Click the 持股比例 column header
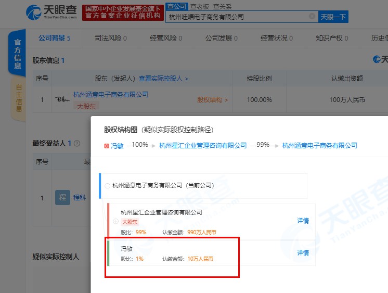 [259, 79]
